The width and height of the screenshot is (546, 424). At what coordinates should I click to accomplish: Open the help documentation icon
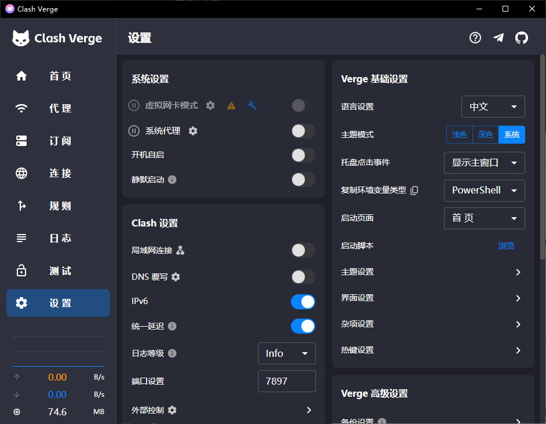[475, 38]
